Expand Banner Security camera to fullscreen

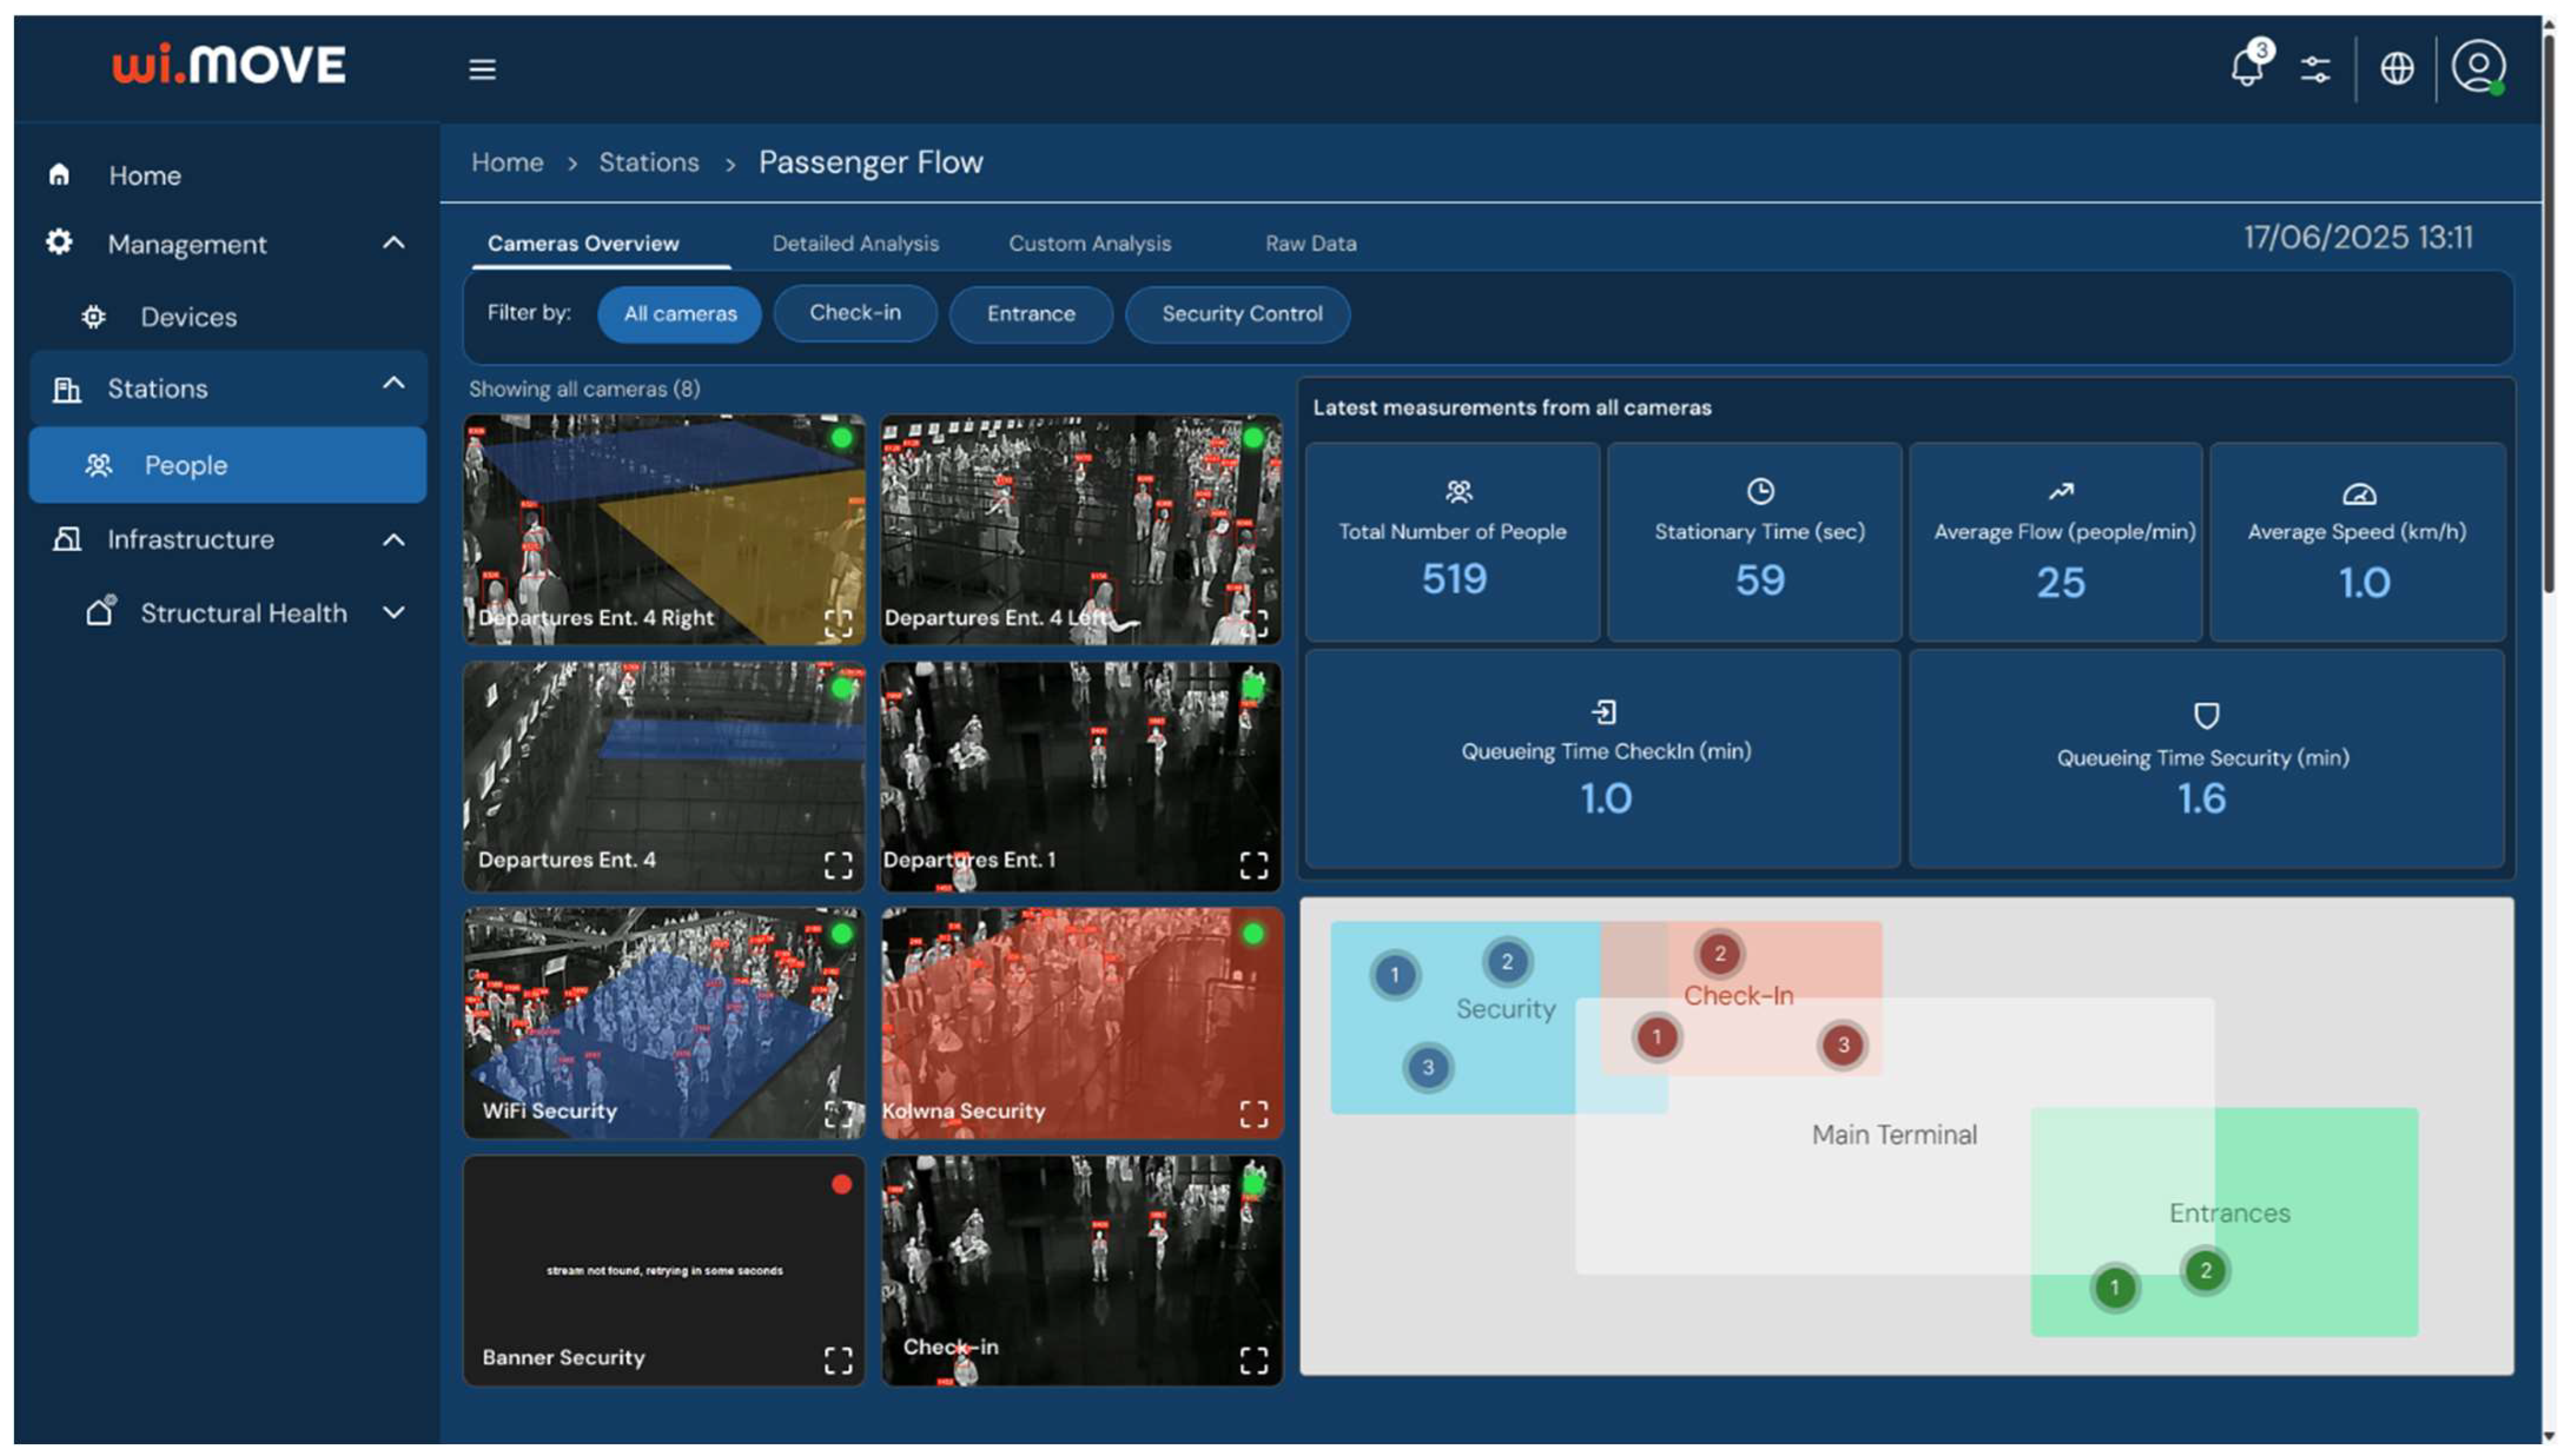pyautogui.click(x=838, y=1360)
